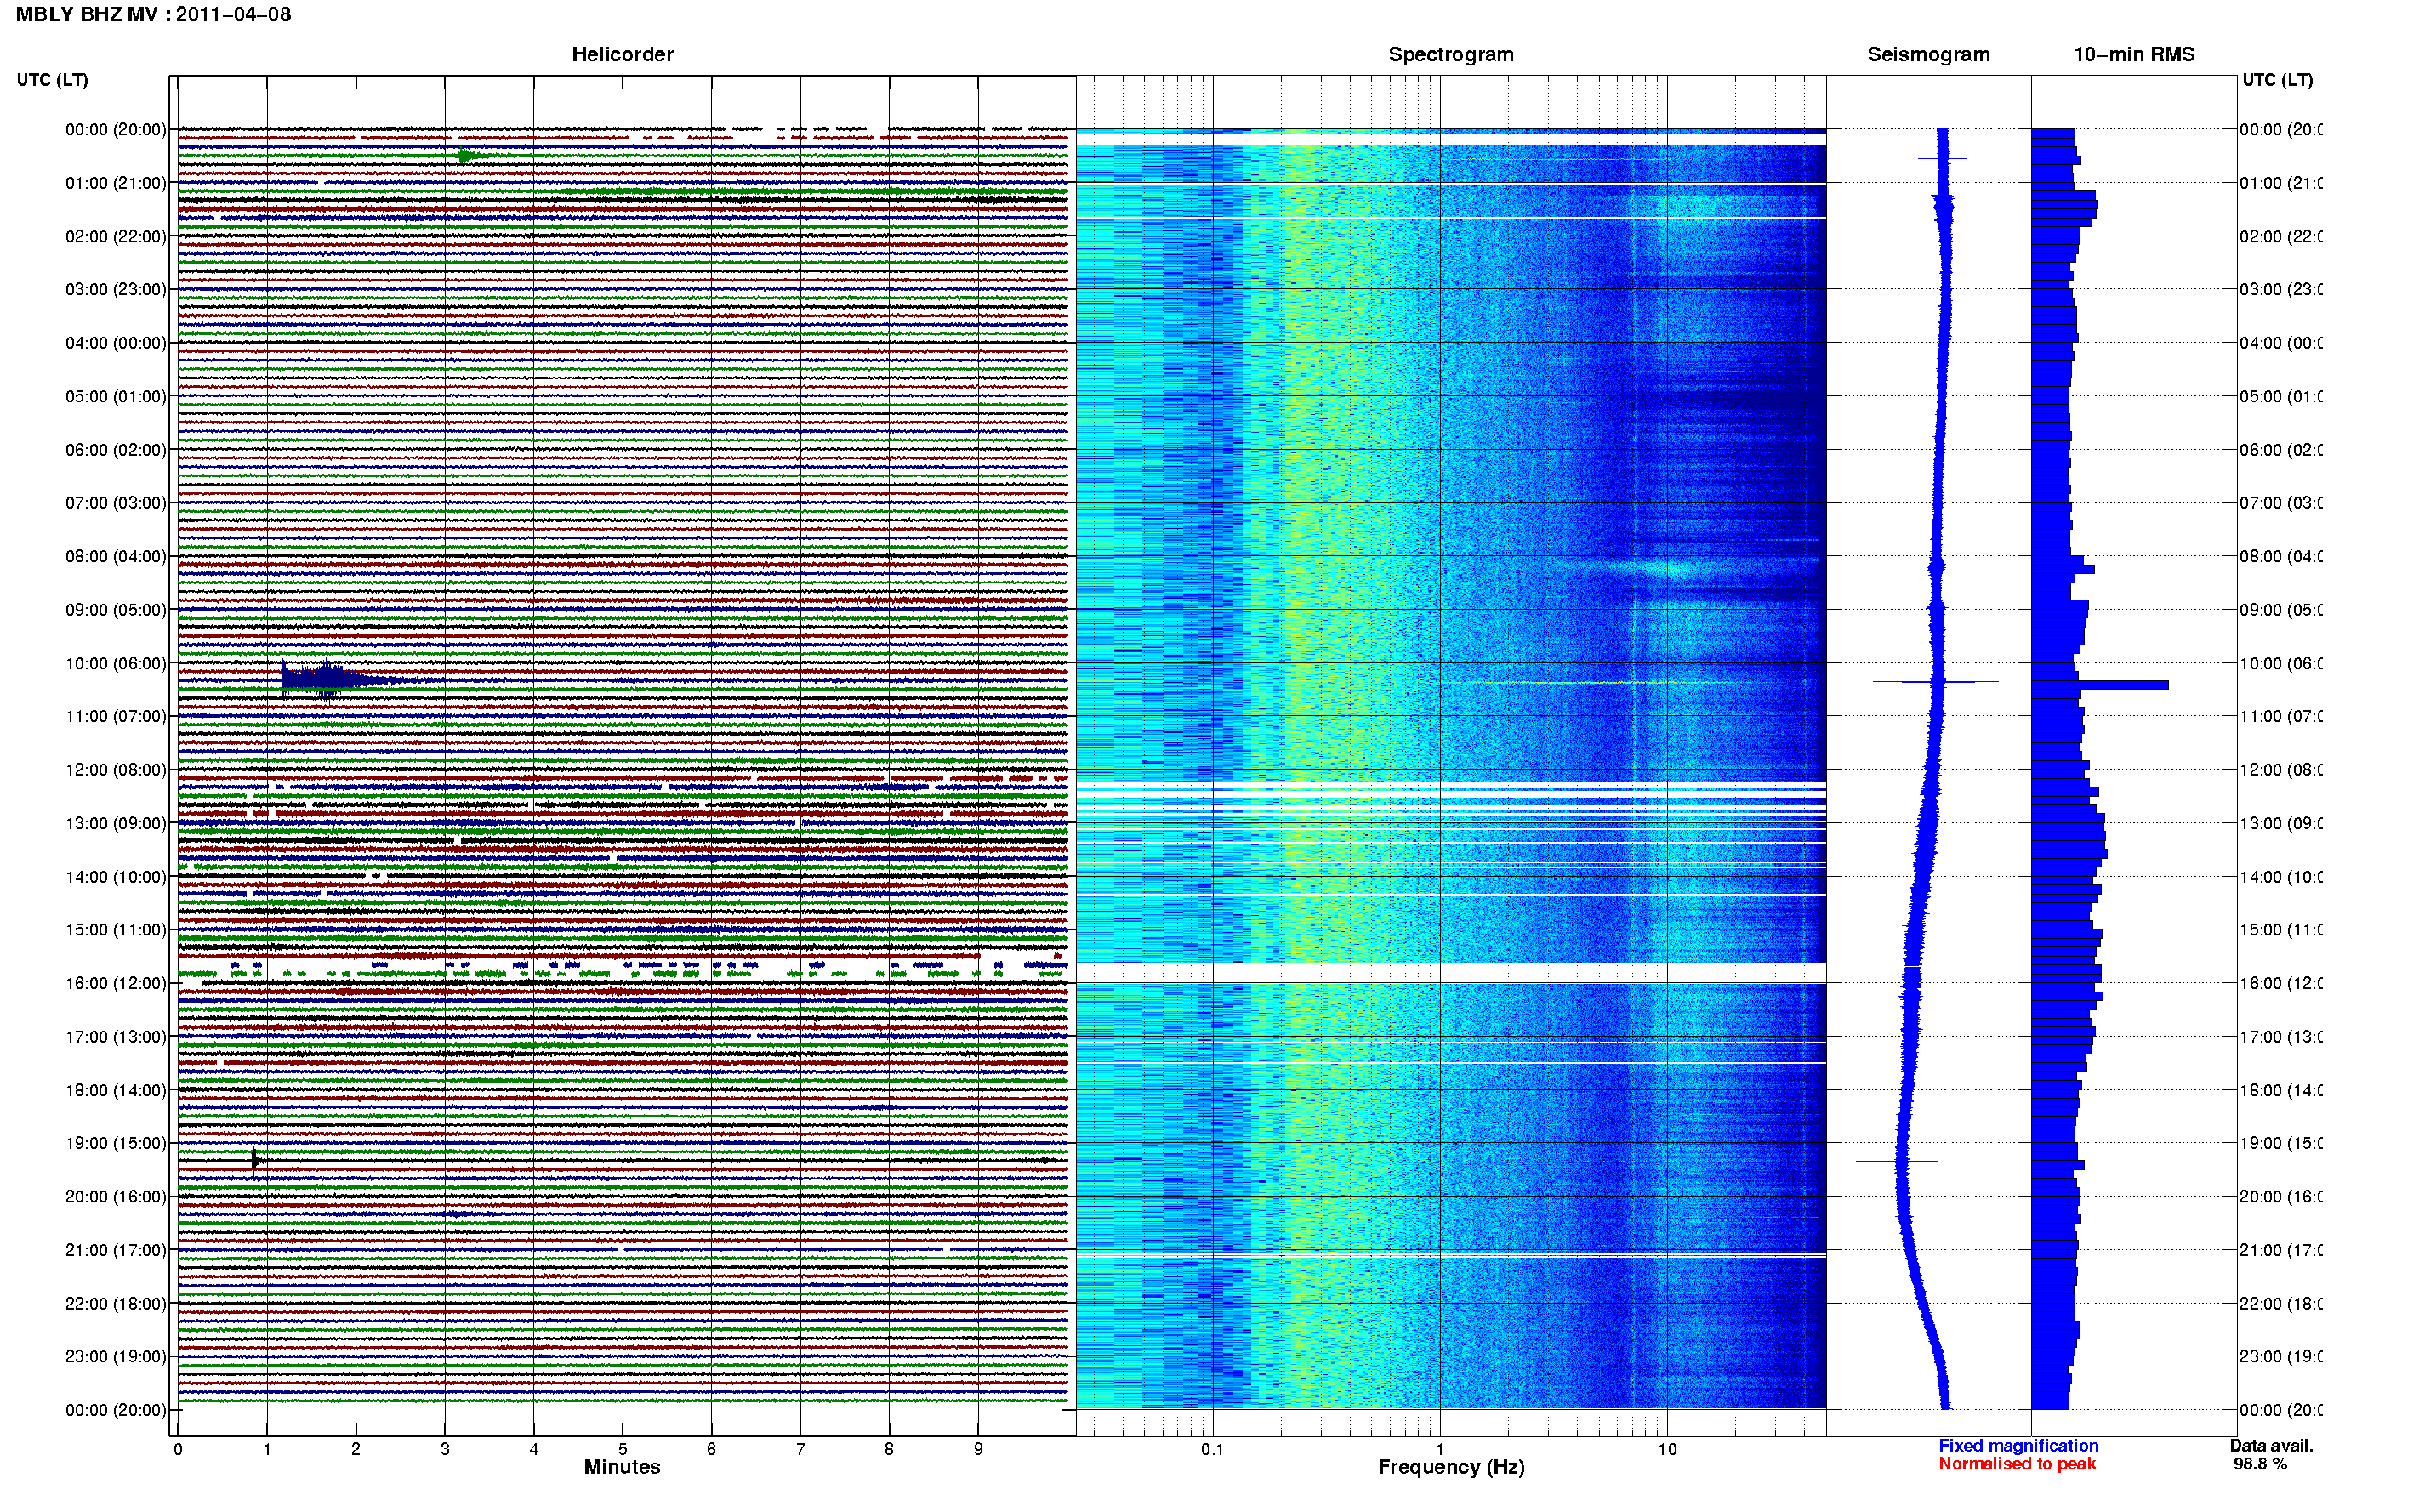Click the right-side 18:00 time label
The width and height of the screenshot is (2419, 1512).
pyautogui.click(x=2282, y=1090)
